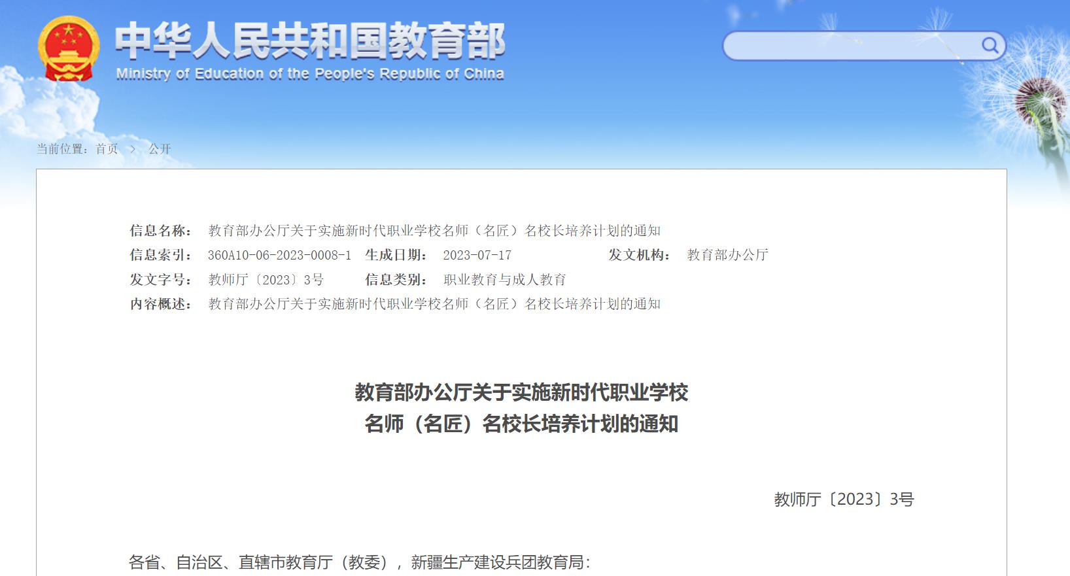Select the category 职业教育与成人教育
This screenshot has width=1070, height=576.
[x=504, y=280]
